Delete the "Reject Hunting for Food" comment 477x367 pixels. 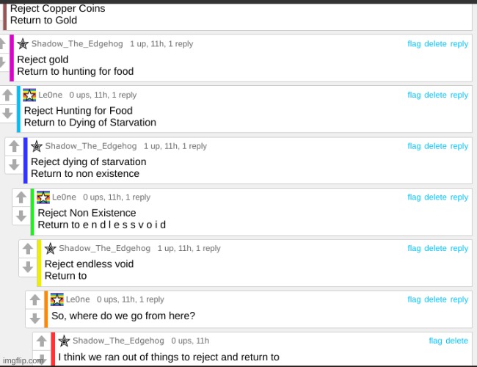435,95
